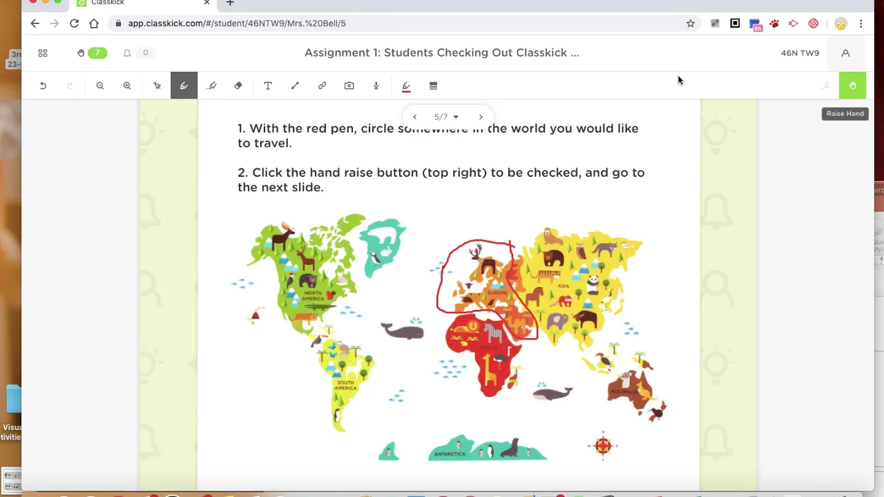
Task: Open the slide grid overview icon
Action: [43, 52]
